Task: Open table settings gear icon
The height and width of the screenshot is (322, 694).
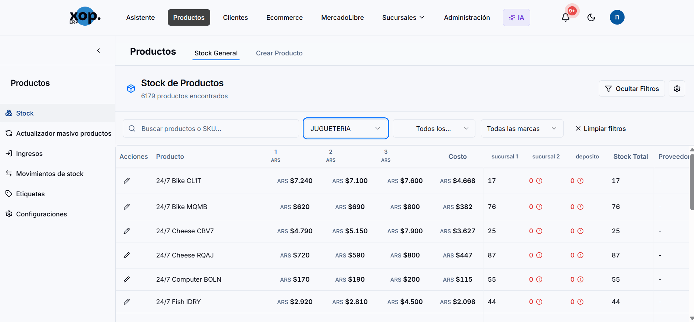Action: [x=677, y=89]
